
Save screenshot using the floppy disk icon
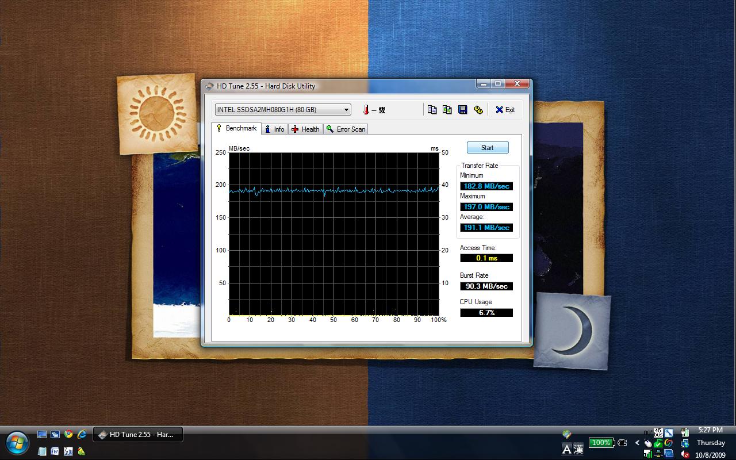pyautogui.click(x=462, y=110)
